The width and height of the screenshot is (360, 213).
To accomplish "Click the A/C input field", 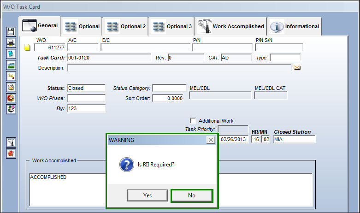I will [83, 47].
